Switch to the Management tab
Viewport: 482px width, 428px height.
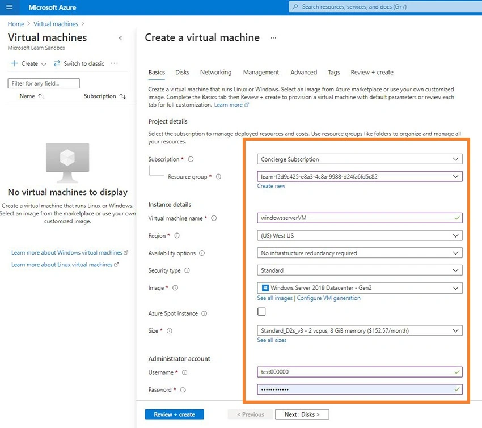click(x=261, y=72)
